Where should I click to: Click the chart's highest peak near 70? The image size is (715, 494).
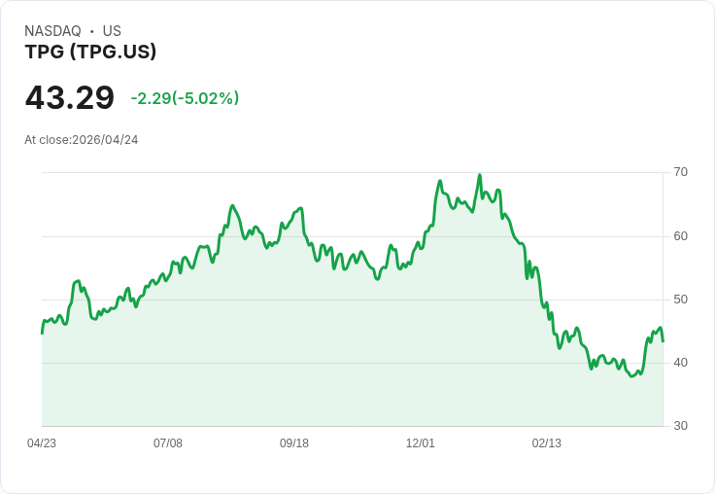tap(480, 175)
